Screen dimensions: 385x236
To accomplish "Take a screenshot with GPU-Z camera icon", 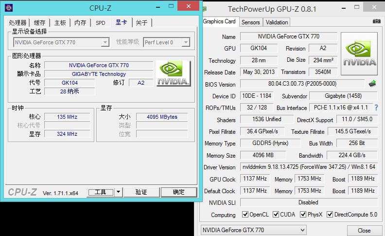I will [376, 21].
